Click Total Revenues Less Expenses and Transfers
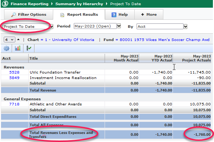 click(61, 135)
